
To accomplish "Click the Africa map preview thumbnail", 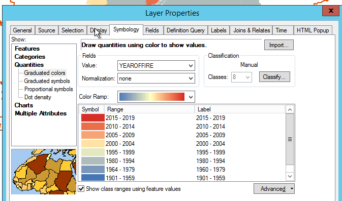I will click(44, 172).
